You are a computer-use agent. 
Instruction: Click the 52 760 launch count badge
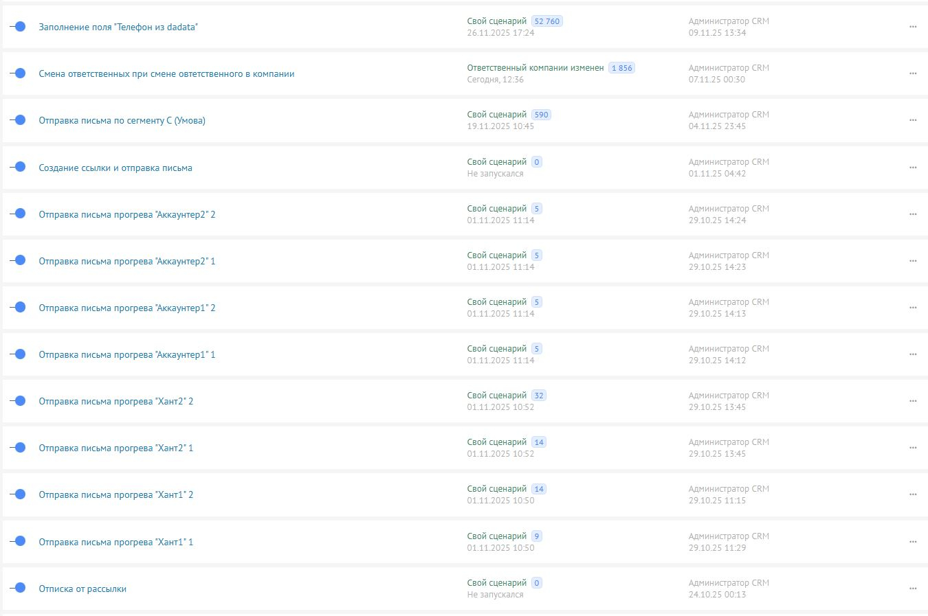tap(547, 21)
